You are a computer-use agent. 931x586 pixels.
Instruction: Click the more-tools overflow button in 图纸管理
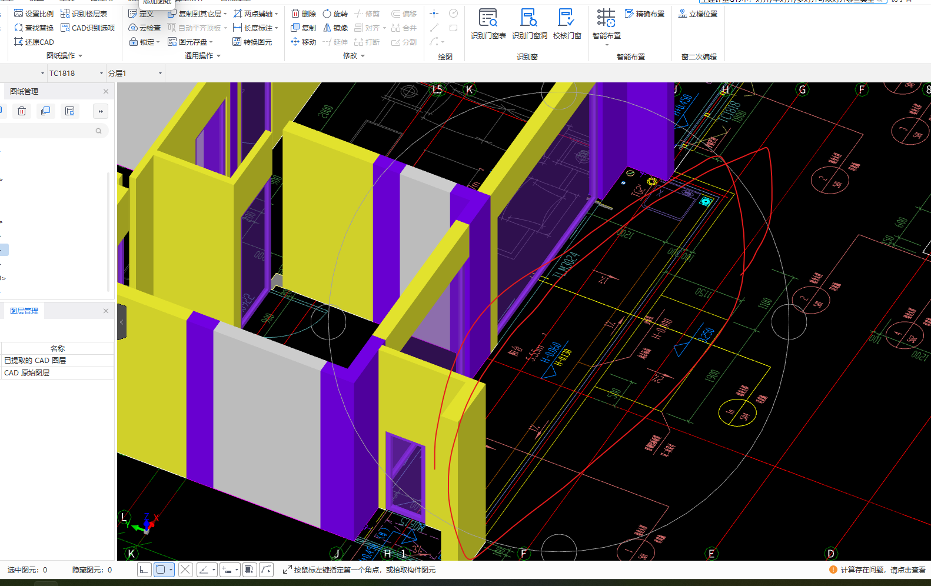[101, 111]
